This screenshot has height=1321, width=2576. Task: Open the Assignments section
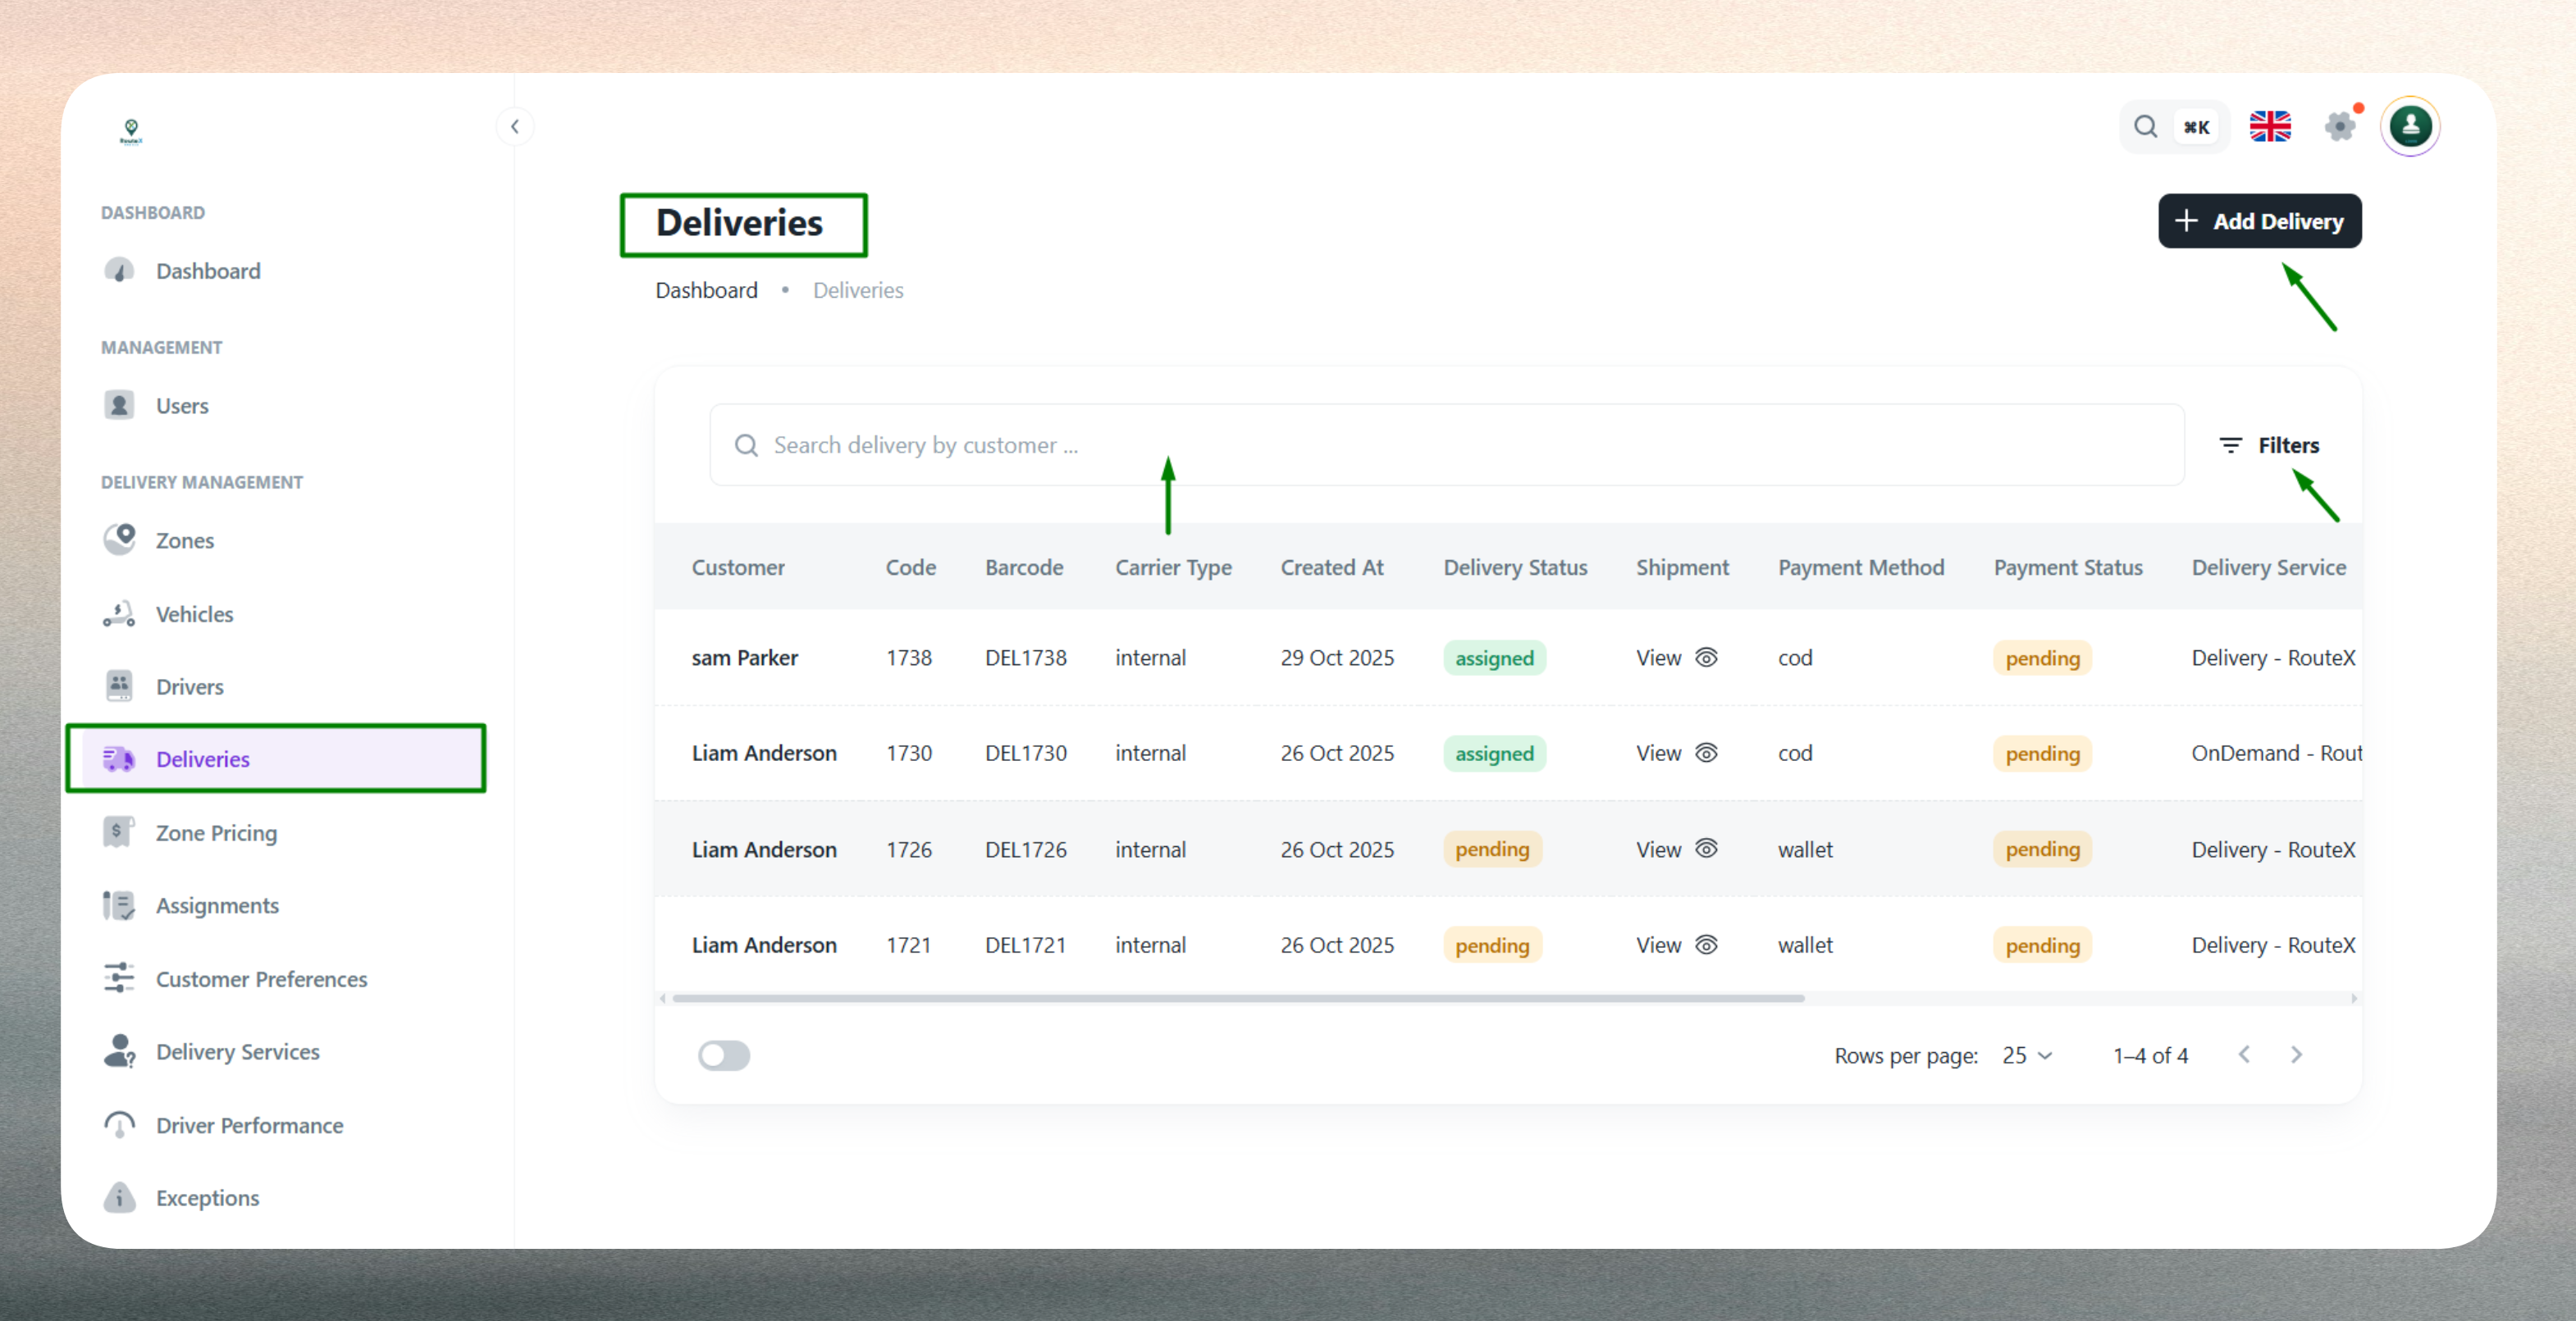point(218,905)
